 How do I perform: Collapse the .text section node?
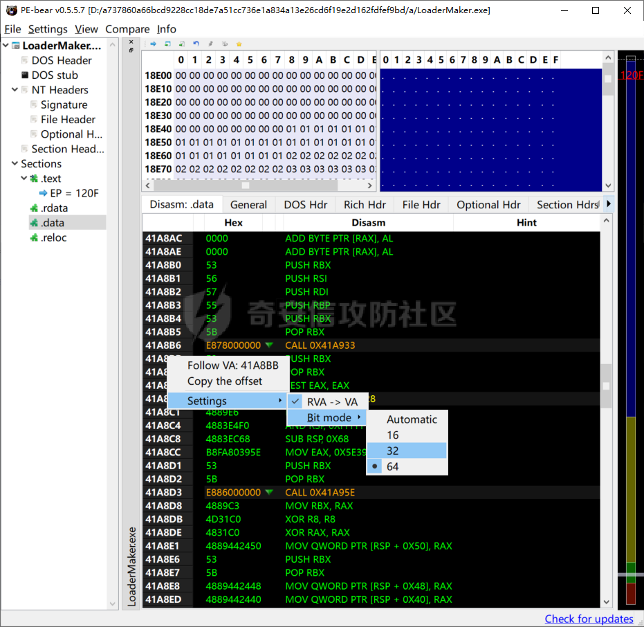(24, 179)
